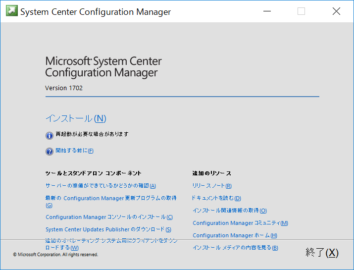Visit Configuration Manager コミュニティ(M)

[240, 223]
